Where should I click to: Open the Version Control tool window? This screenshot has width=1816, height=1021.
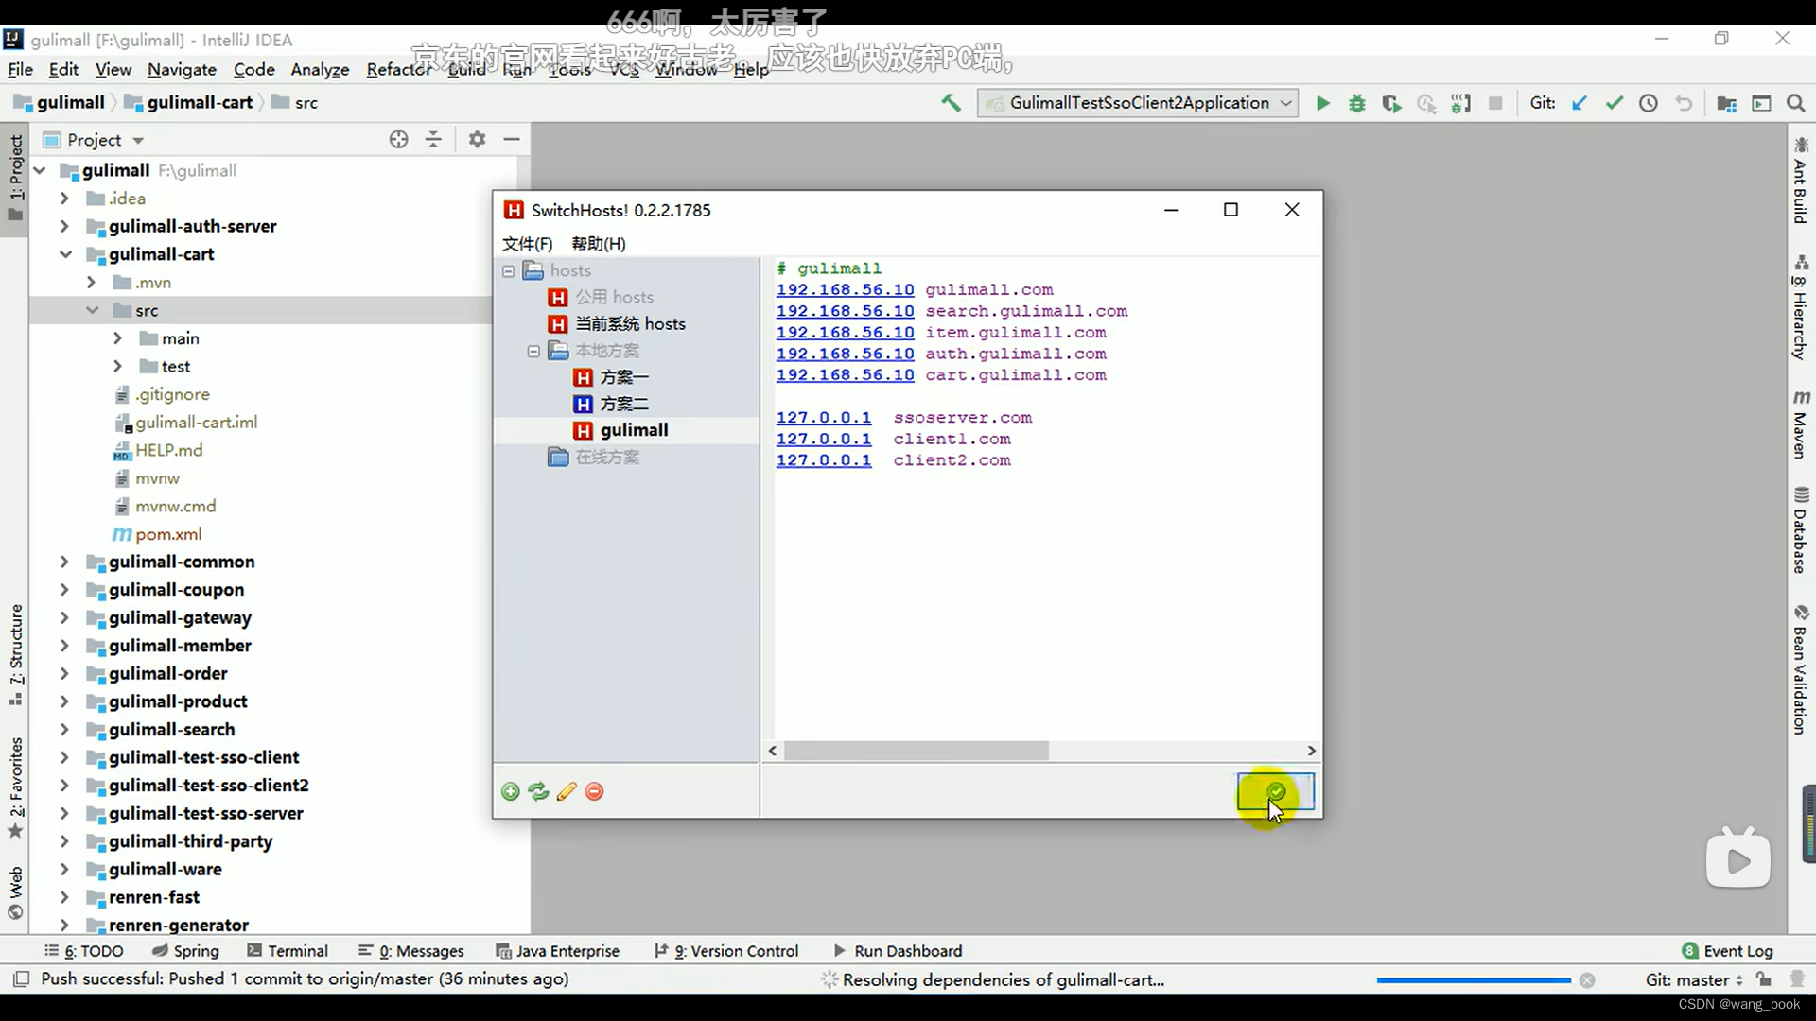[726, 951]
